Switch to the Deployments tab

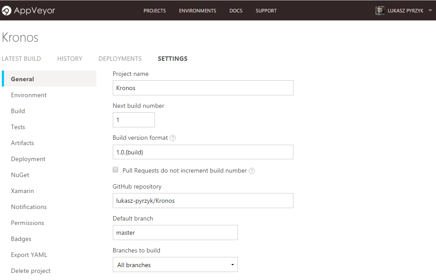coord(120,59)
